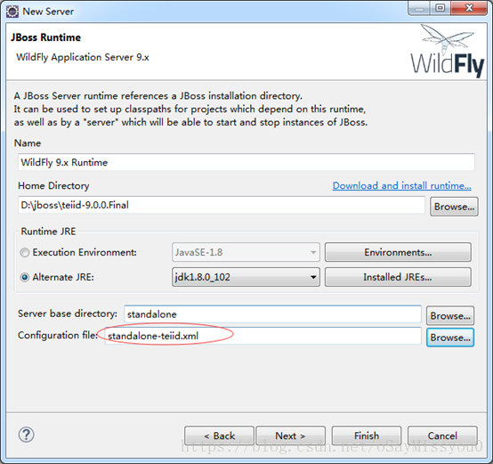Maximize the New Server window

pos(440,8)
